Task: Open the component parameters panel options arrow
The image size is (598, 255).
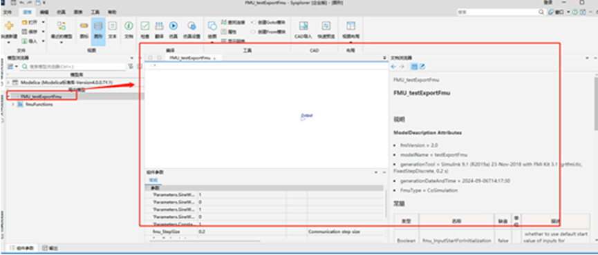Action: coord(376,172)
